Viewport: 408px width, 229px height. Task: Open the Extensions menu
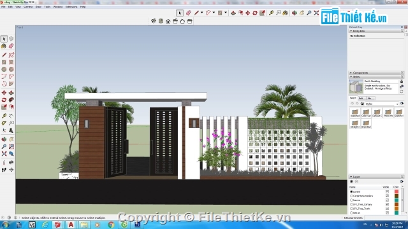pos(71,7)
